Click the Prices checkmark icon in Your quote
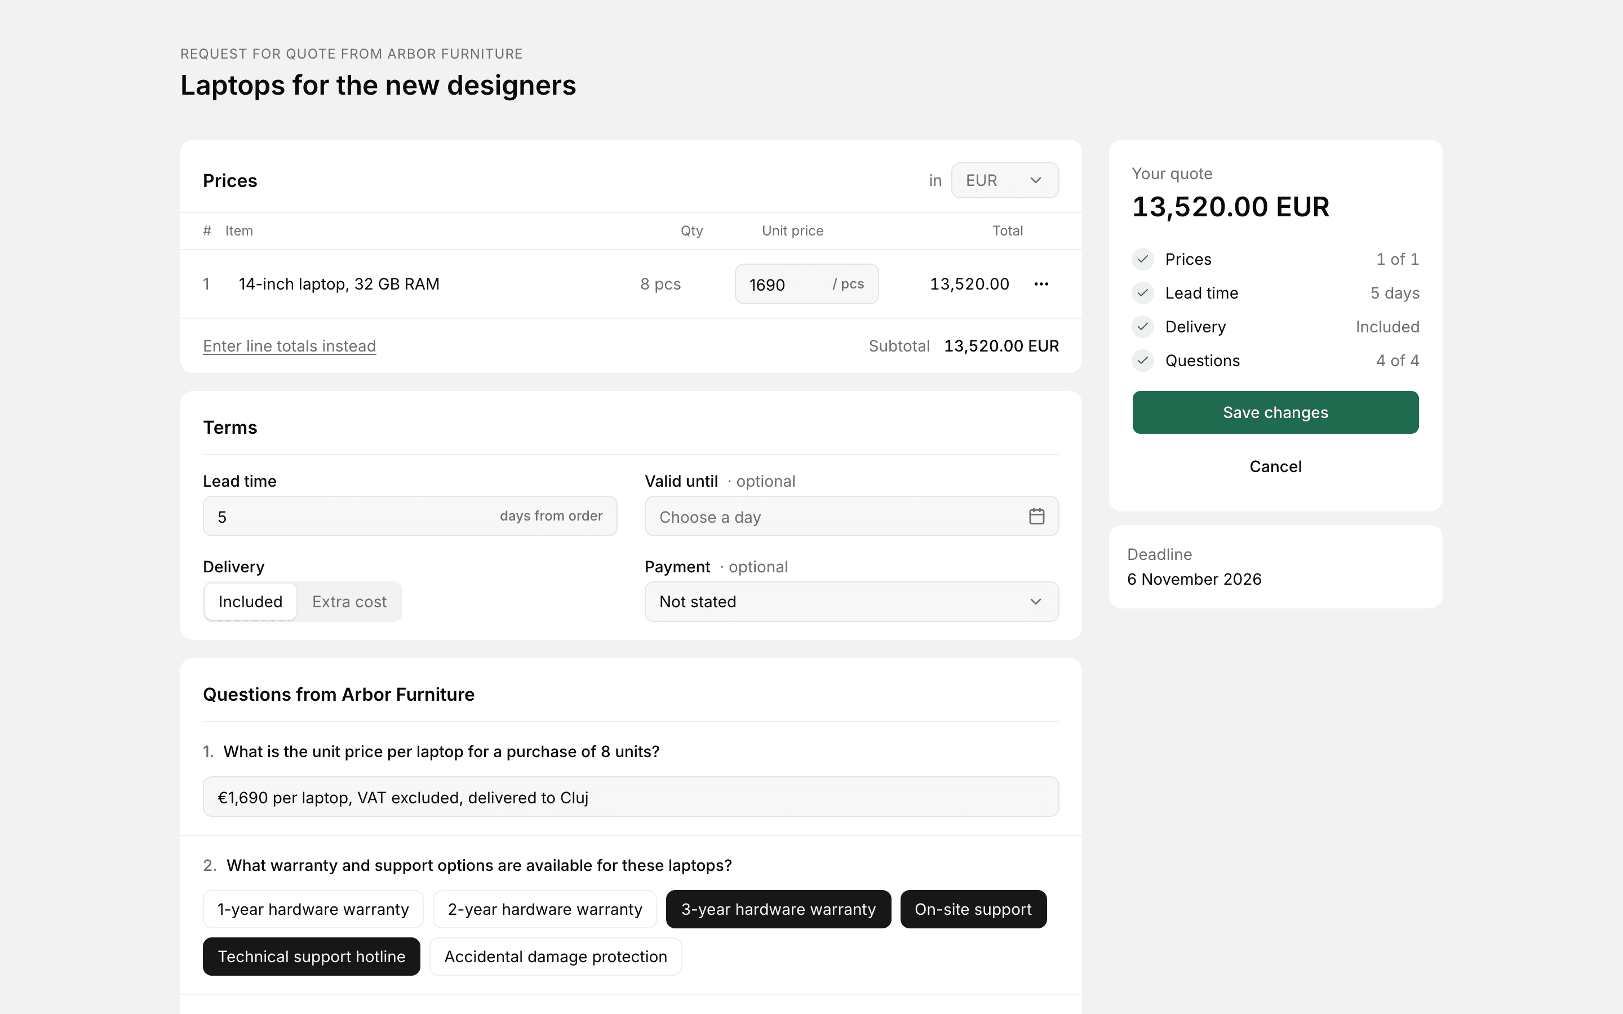This screenshot has height=1014, width=1623. (x=1143, y=260)
